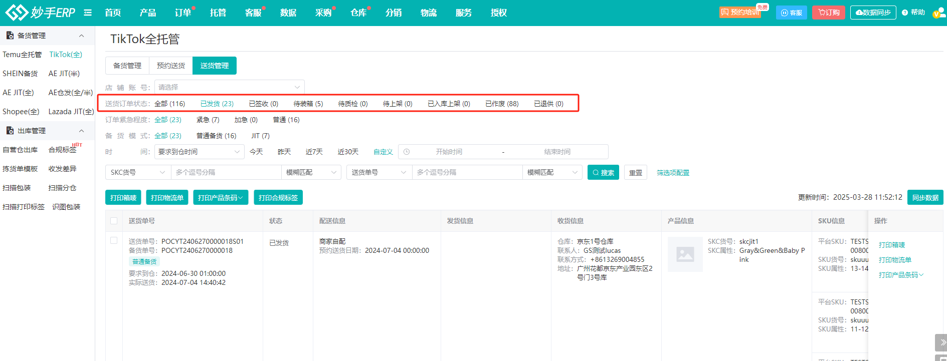
Task: Click the 重置 button
Action: 636,172
